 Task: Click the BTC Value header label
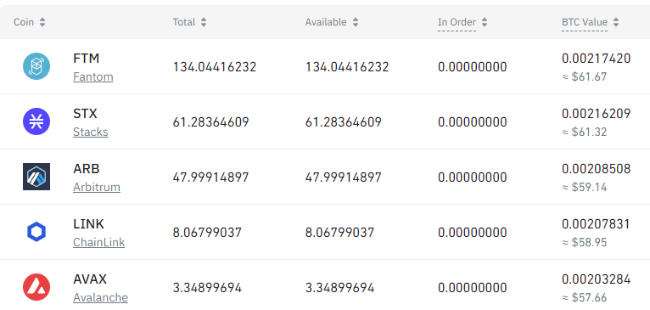[x=585, y=22]
